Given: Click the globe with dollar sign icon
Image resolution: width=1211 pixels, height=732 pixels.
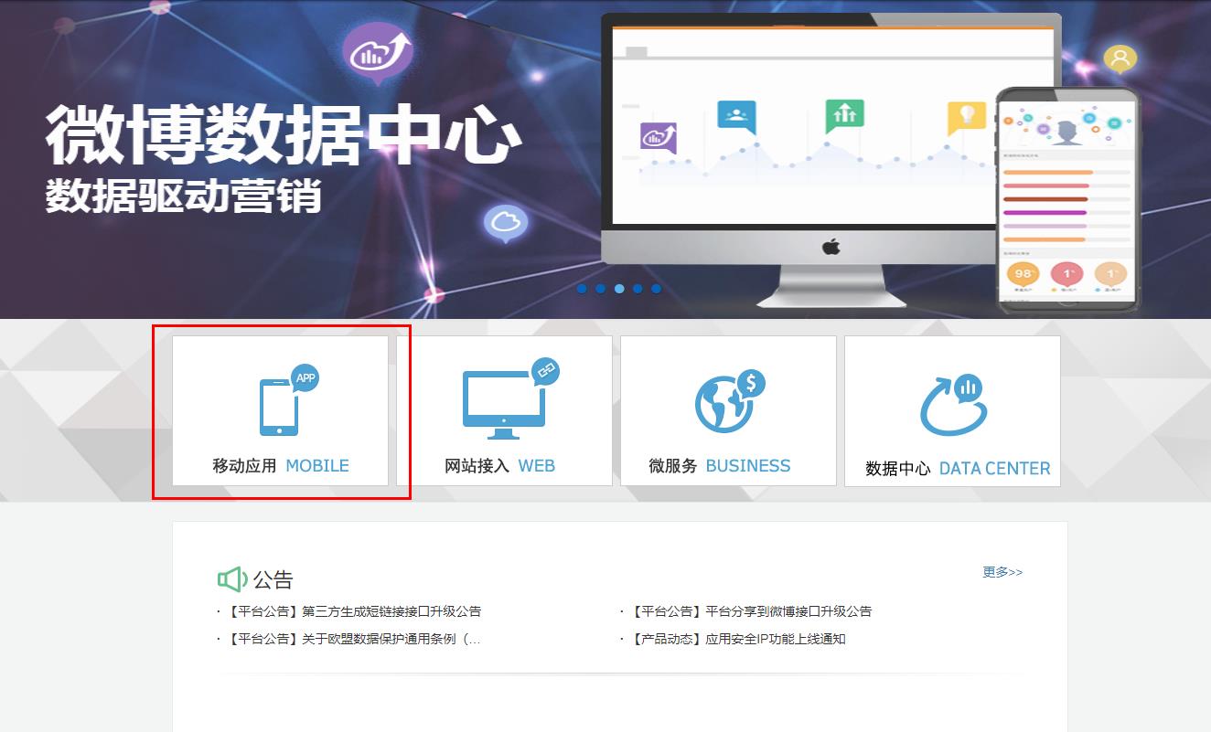Looking at the screenshot, I should pos(729,400).
